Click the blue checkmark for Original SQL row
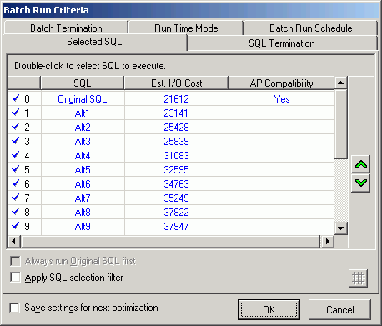Image resolution: width=382 pixels, height=326 pixels. click(x=16, y=98)
